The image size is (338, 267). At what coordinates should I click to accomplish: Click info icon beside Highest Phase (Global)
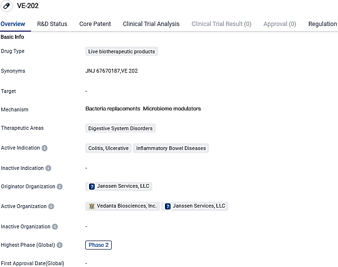(x=60, y=245)
